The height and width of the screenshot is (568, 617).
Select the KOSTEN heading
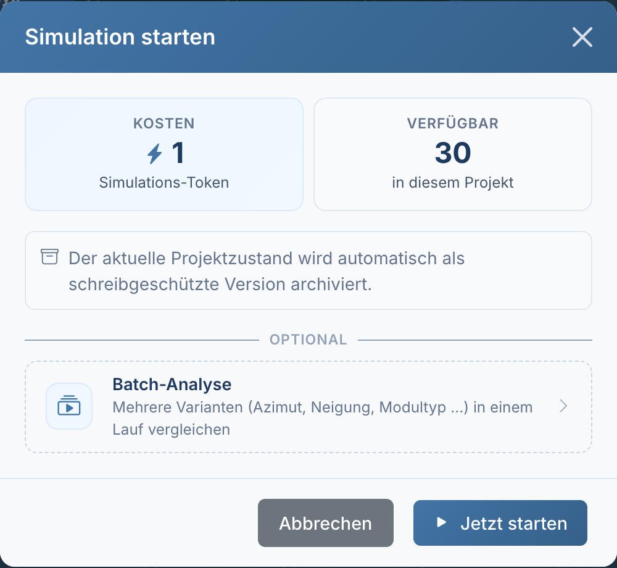pos(164,123)
